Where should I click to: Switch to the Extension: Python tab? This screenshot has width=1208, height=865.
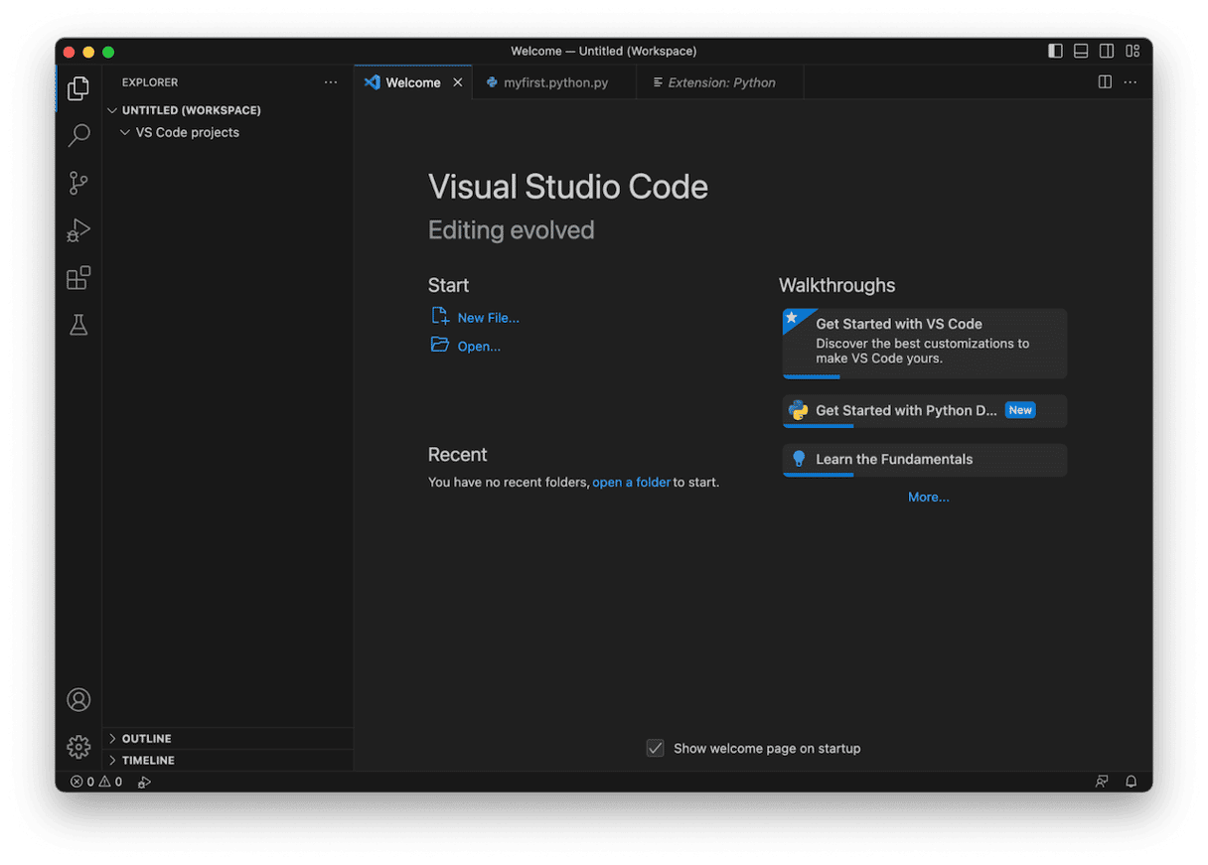click(721, 82)
